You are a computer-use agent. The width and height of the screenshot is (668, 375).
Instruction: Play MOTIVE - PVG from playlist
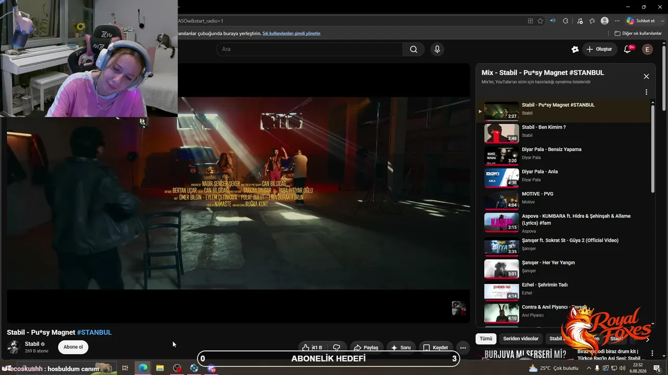tap(564, 200)
